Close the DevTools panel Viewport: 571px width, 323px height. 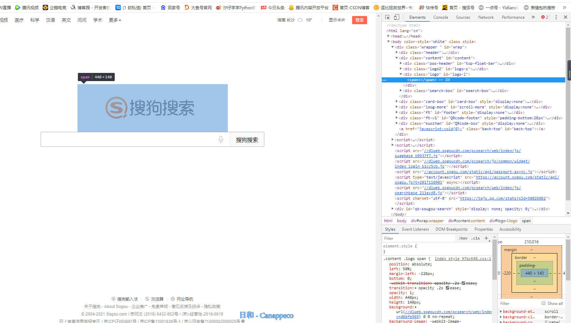tap(565, 17)
